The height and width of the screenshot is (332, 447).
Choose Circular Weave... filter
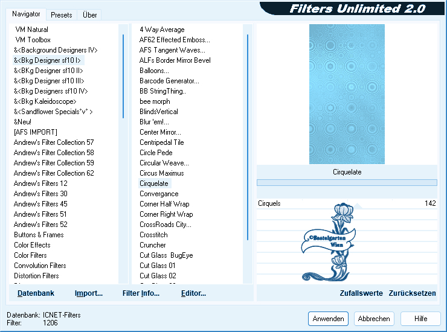pos(164,163)
